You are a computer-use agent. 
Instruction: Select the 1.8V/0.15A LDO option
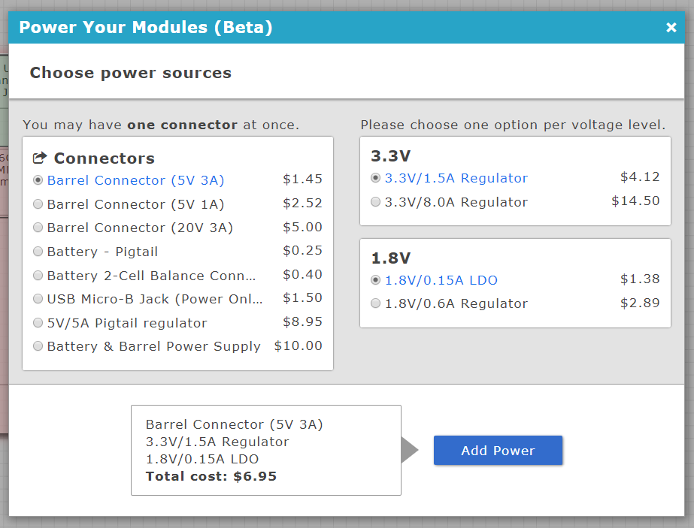[x=376, y=280]
